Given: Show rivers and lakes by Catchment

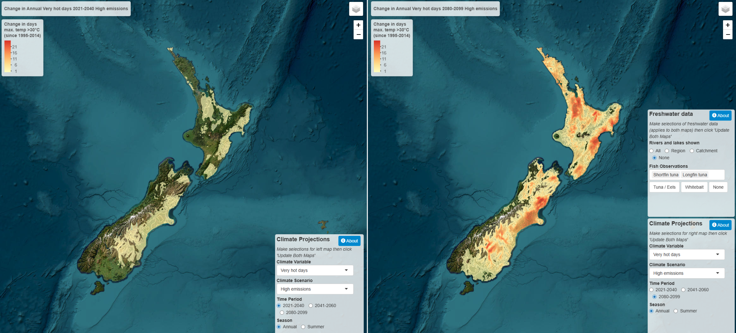Looking at the screenshot, I should pos(691,151).
